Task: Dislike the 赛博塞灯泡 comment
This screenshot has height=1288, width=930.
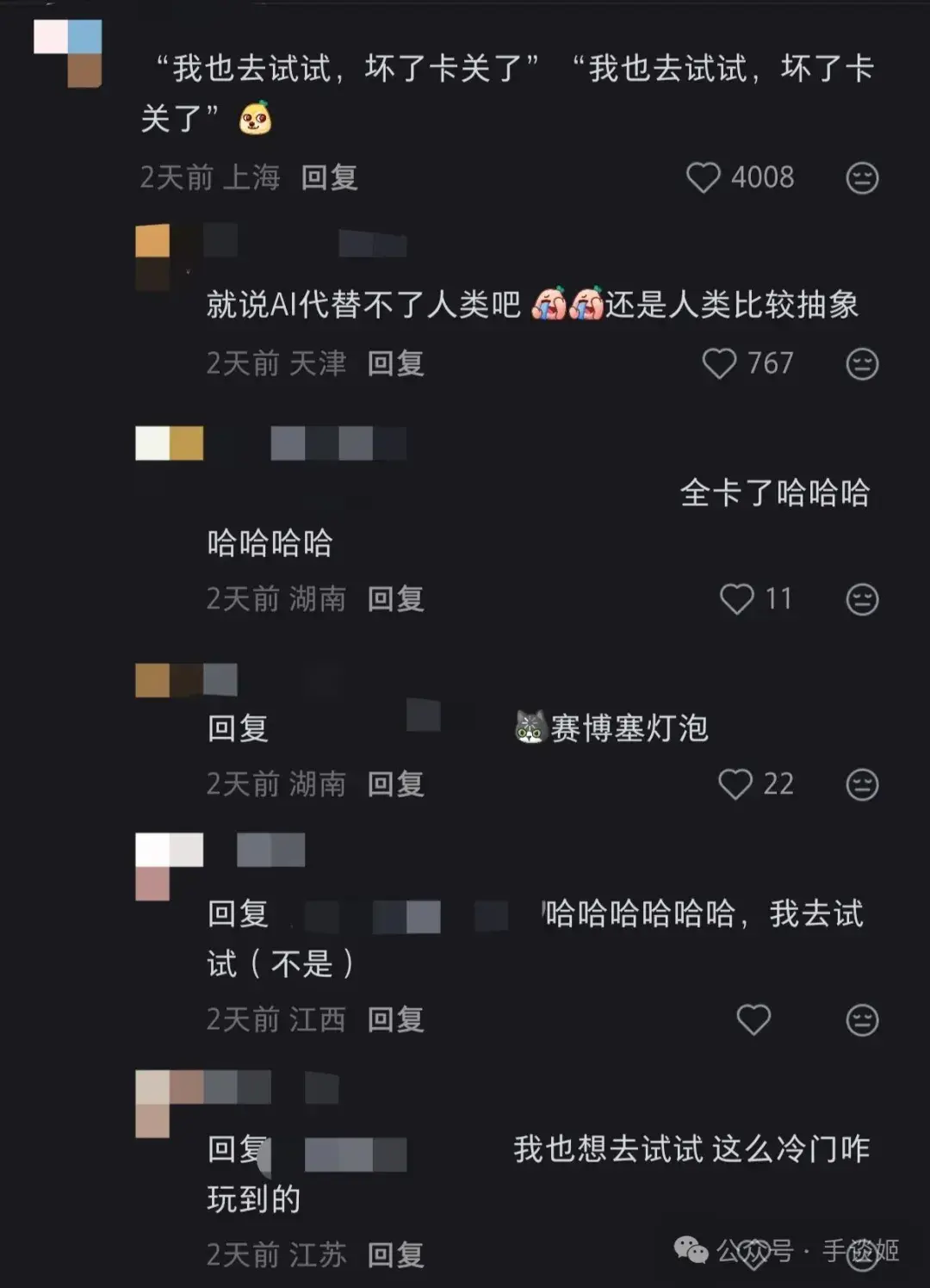Action: (x=862, y=784)
